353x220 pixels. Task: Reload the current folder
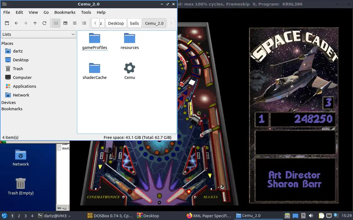click(x=44, y=23)
